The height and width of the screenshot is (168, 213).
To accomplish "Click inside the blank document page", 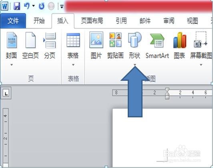I will (163, 138).
